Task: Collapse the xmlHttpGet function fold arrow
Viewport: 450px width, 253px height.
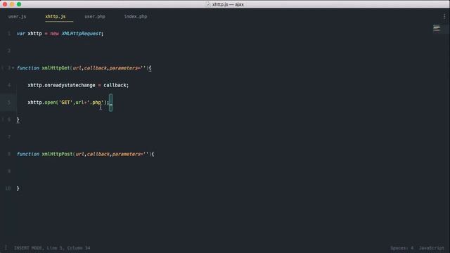Action: pyautogui.click(x=13, y=68)
